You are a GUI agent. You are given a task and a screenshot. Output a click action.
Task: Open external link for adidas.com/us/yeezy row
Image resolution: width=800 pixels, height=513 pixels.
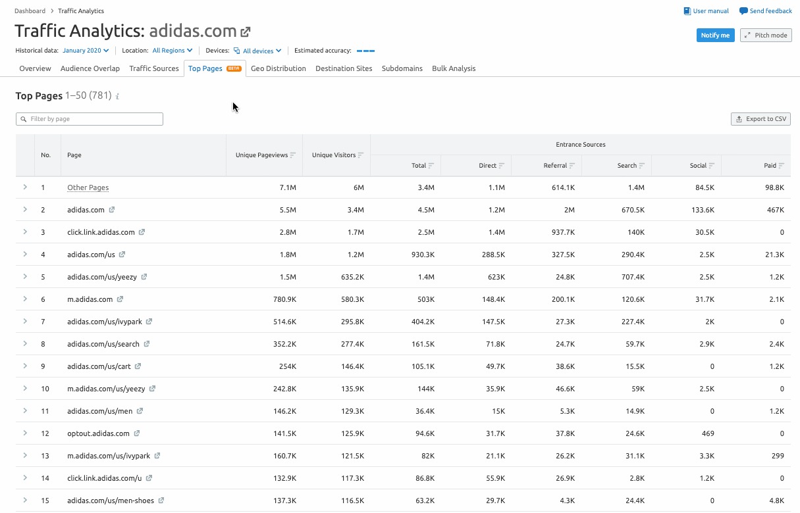(x=144, y=277)
